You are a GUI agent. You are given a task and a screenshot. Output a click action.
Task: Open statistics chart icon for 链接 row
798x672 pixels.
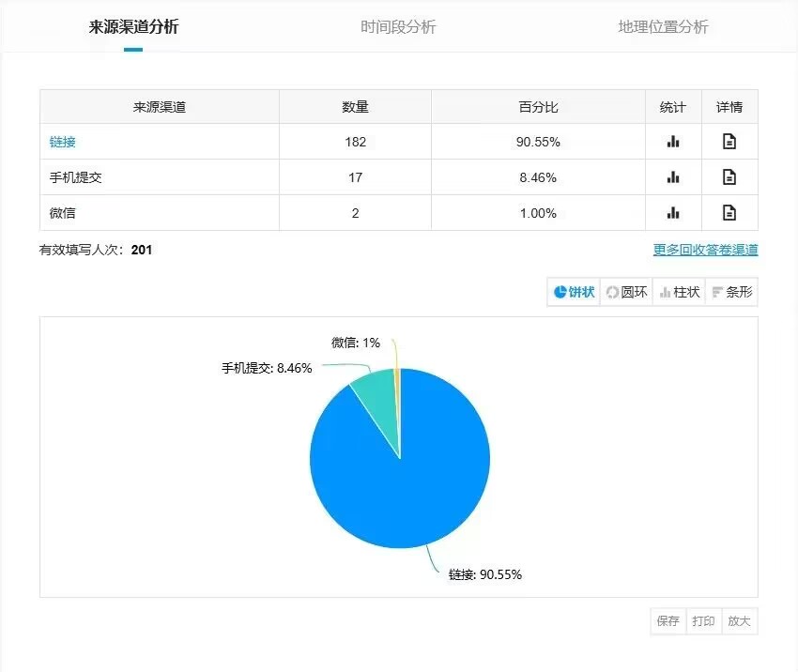[x=673, y=142]
